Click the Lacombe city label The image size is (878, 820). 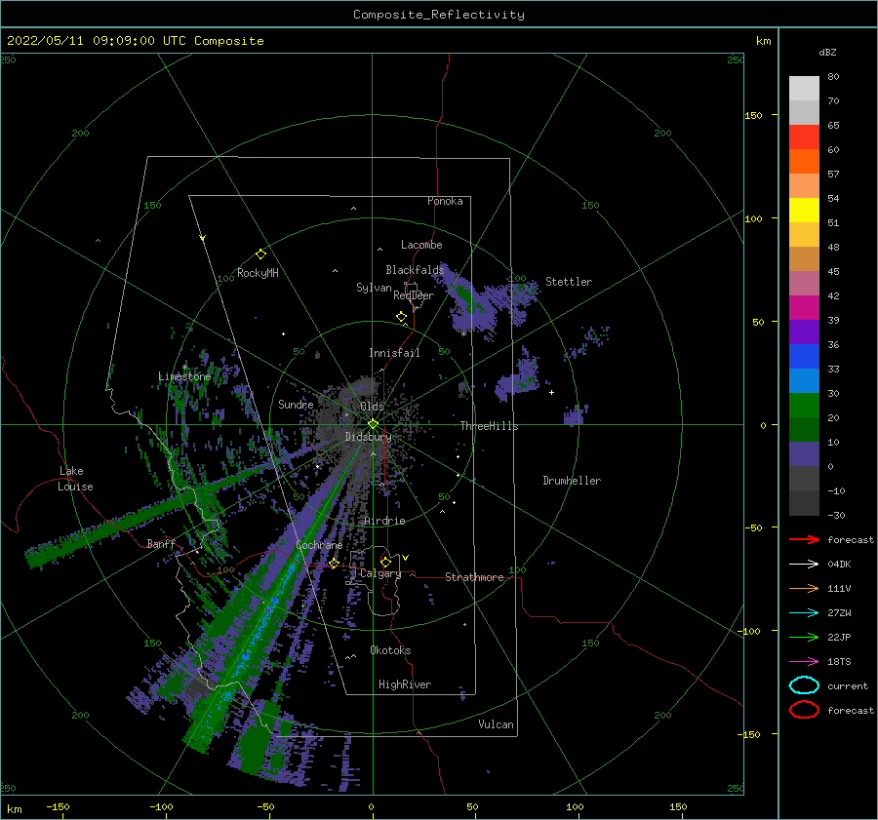421,245
